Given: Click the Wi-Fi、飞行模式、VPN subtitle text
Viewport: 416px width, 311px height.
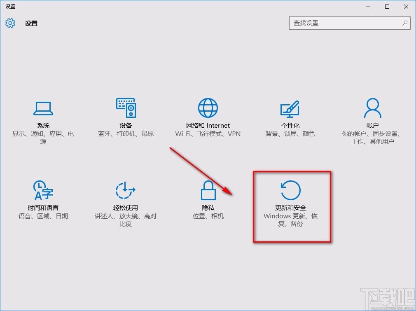Looking at the screenshot, I should click(208, 134).
